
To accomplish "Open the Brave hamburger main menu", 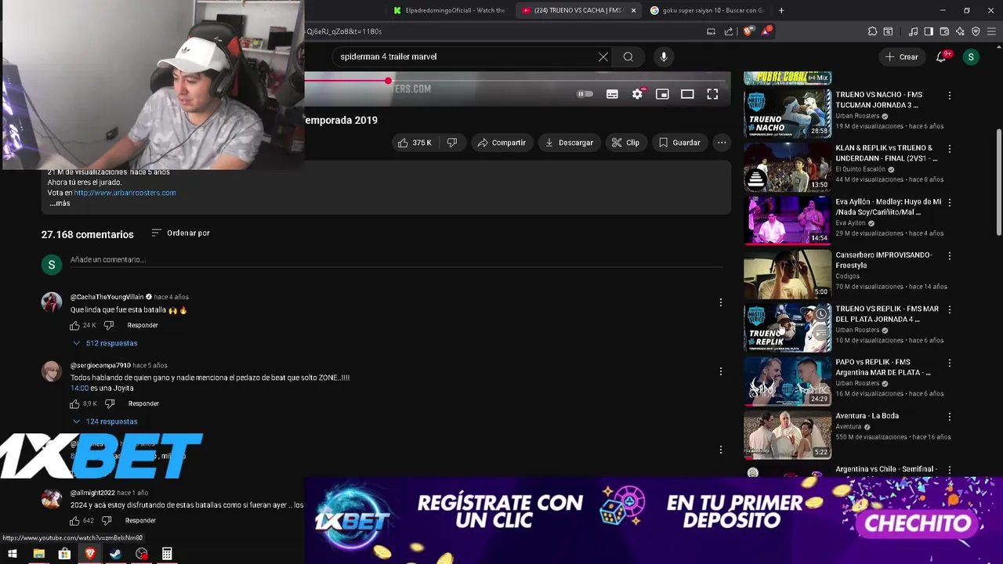I will [x=991, y=31].
